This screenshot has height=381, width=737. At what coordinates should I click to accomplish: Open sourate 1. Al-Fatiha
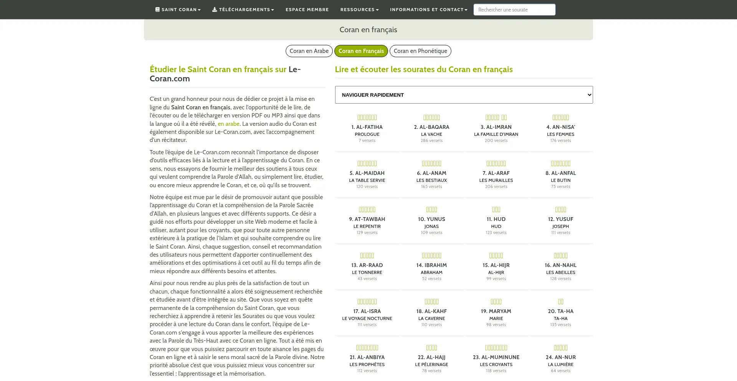(x=367, y=127)
